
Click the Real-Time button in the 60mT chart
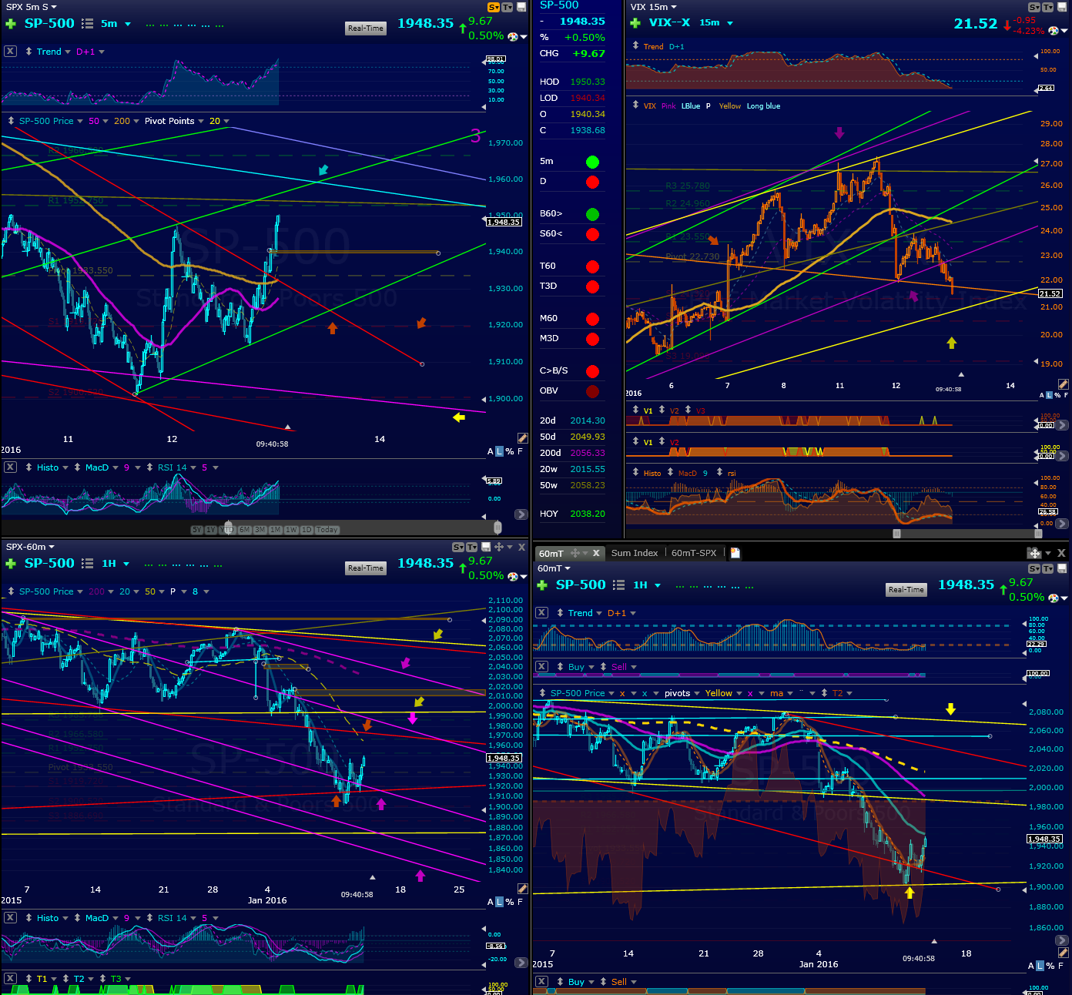(x=906, y=590)
